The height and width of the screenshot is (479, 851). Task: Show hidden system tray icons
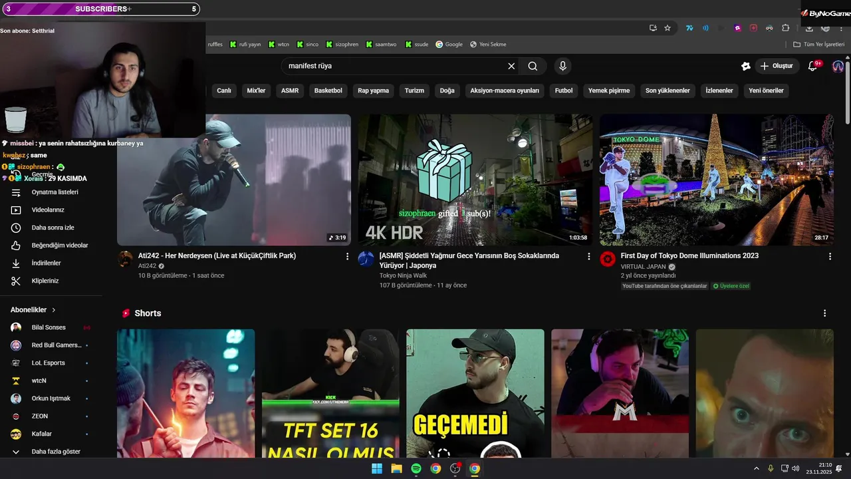tap(756, 468)
